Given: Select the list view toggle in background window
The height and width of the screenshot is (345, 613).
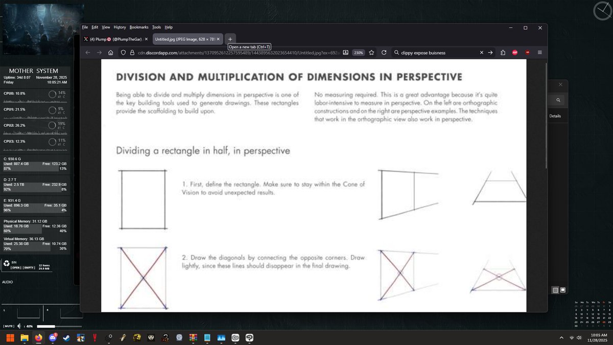Looking at the screenshot, I should click(x=555, y=290).
